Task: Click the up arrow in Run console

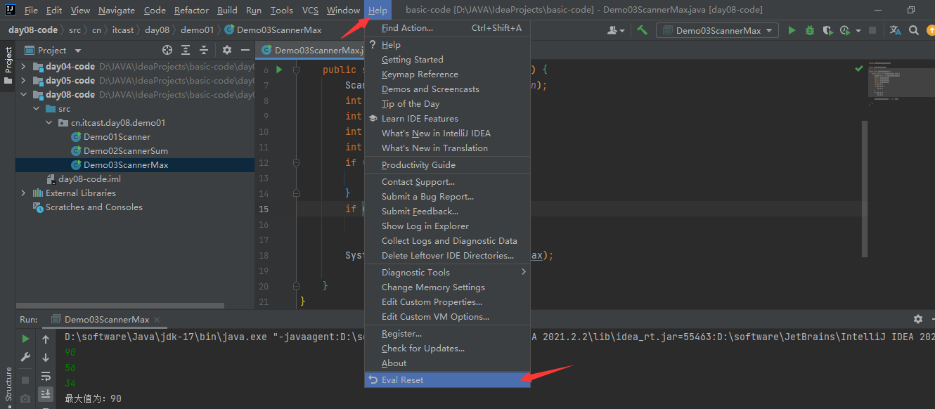Action: coord(46,339)
